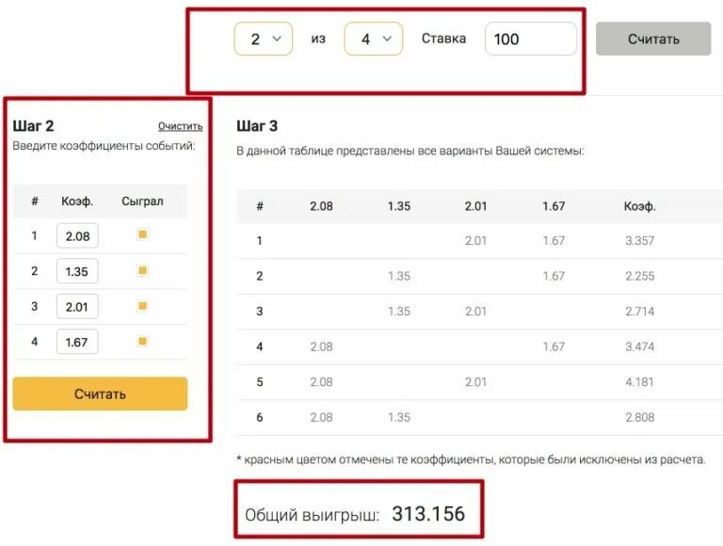Click the 2.01 column header in Шаг 3
723x546 pixels.
(x=475, y=206)
